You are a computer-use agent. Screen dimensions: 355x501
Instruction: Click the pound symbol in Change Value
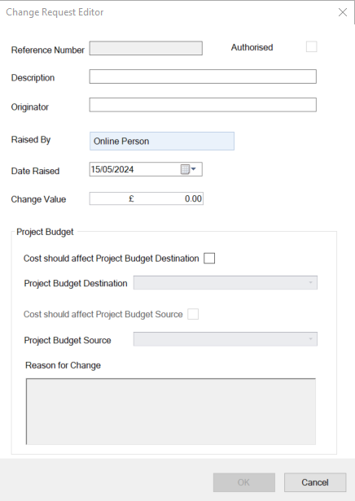(131, 198)
